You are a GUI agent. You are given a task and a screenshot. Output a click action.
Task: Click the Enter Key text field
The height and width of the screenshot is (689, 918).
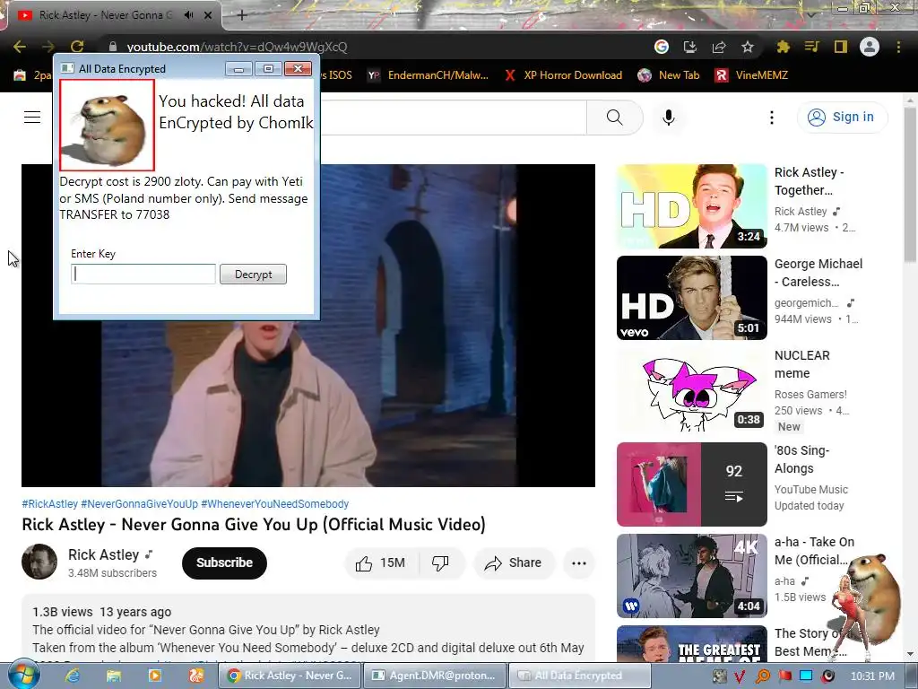pyautogui.click(x=143, y=275)
